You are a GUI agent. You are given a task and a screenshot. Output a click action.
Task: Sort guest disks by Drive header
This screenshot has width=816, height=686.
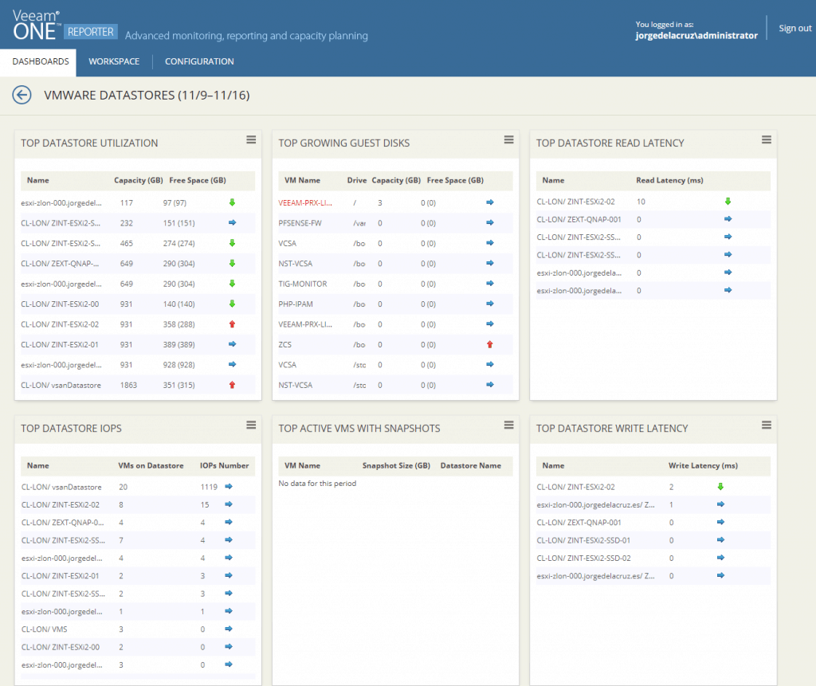tap(356, 180)
